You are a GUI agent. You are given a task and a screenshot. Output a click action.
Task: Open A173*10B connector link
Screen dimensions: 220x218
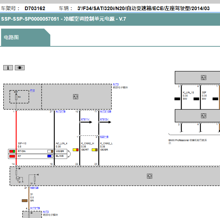click(x=106, y=112)
